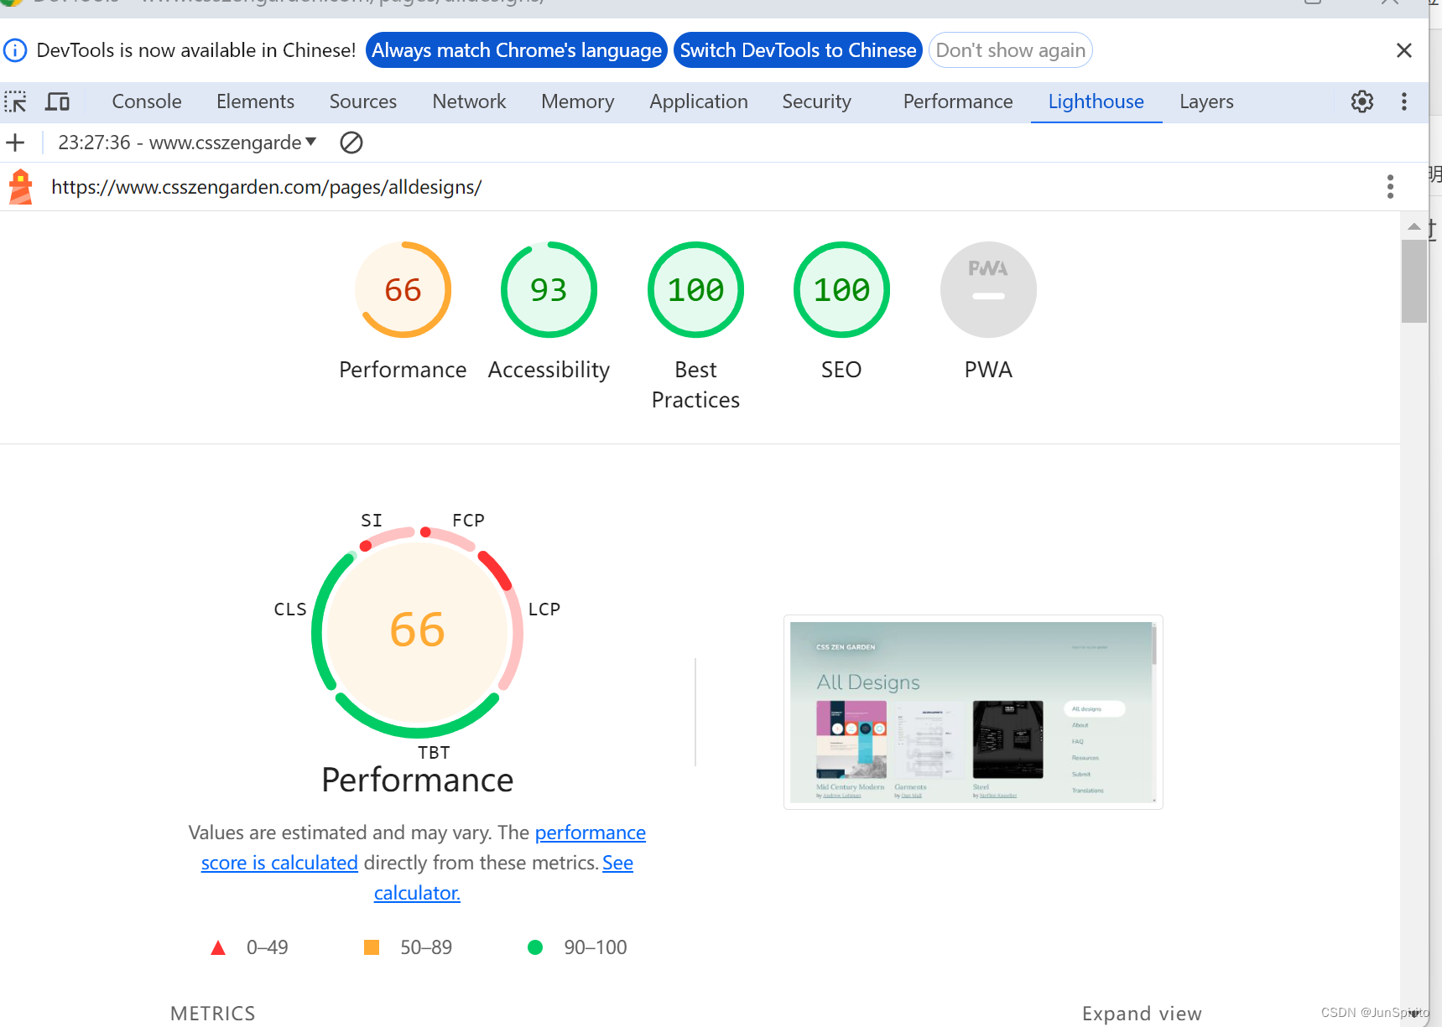Viewport: 1442px width, 1027px height.
Task: Jump to Accessibility via the 93 score gauge
Action: (x=549, y=290)
